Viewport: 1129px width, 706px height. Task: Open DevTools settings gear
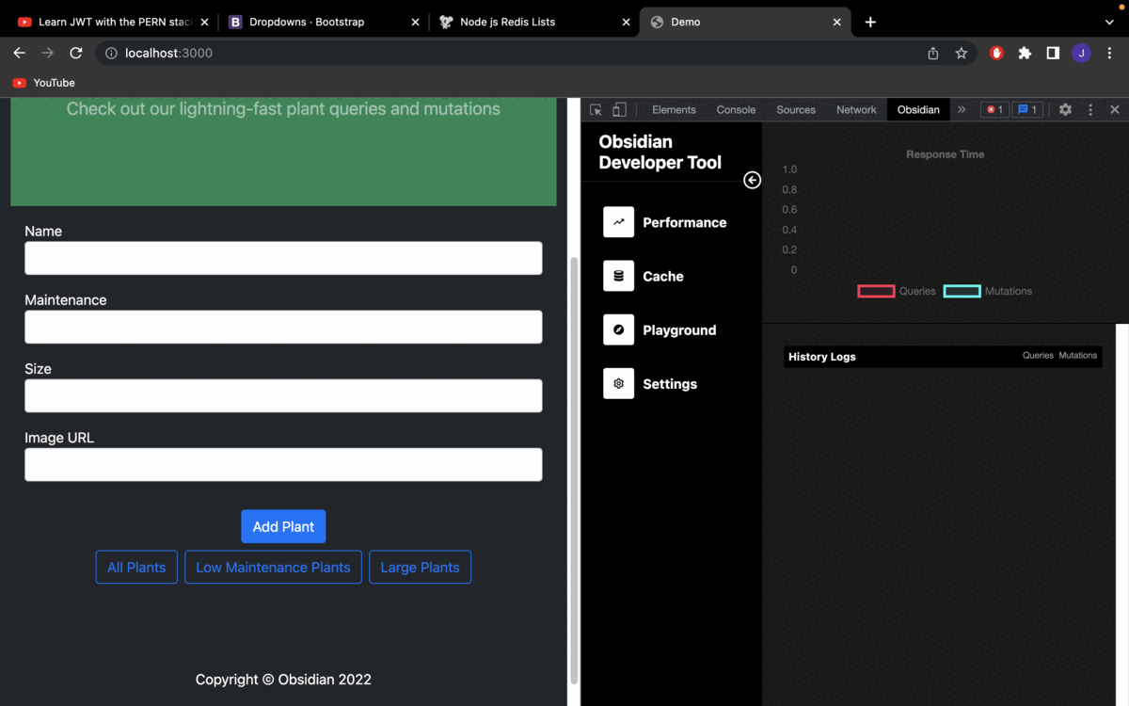[1065, 109]
